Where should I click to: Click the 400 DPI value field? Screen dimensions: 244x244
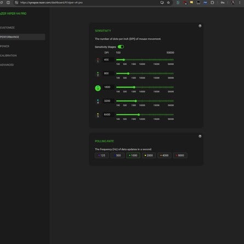108,60
